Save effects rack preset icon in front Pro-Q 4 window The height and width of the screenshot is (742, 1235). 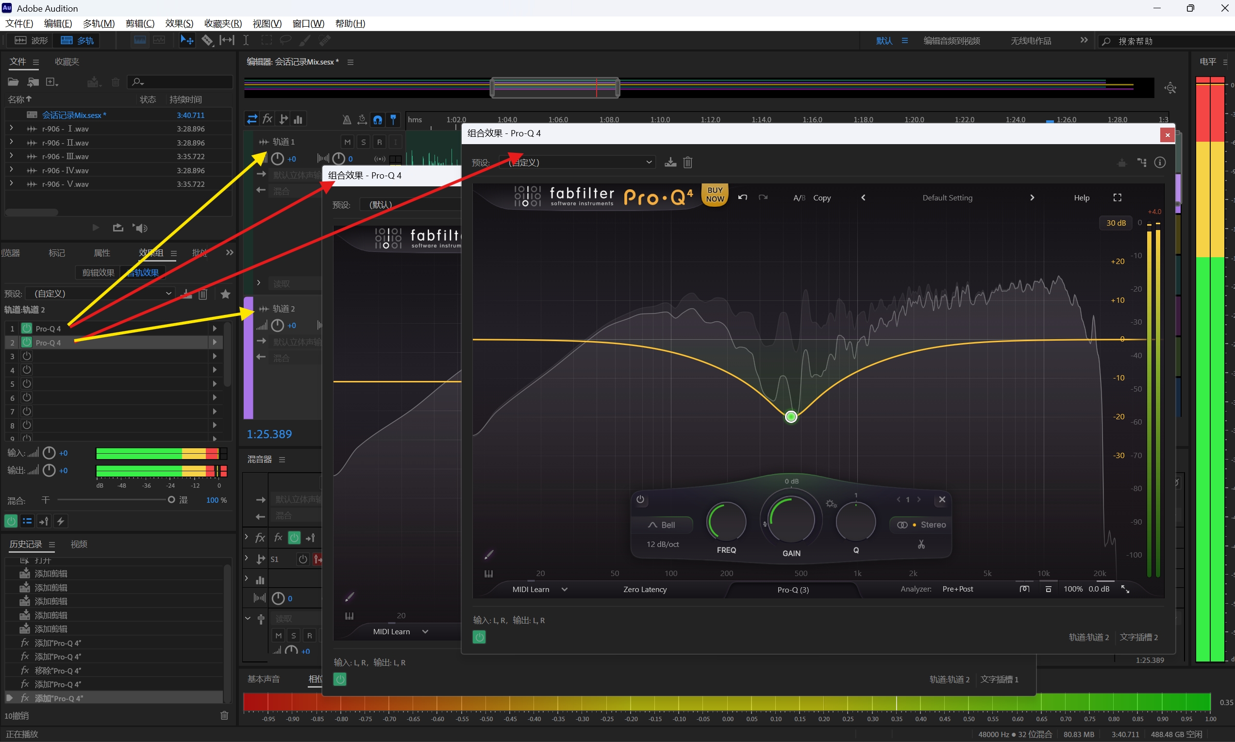[670, 163]
